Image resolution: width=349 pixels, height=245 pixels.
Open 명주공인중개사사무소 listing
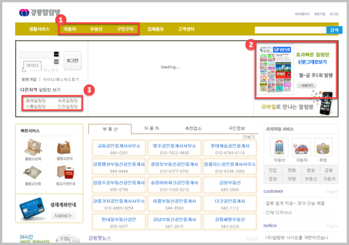[x=174, y=148]
